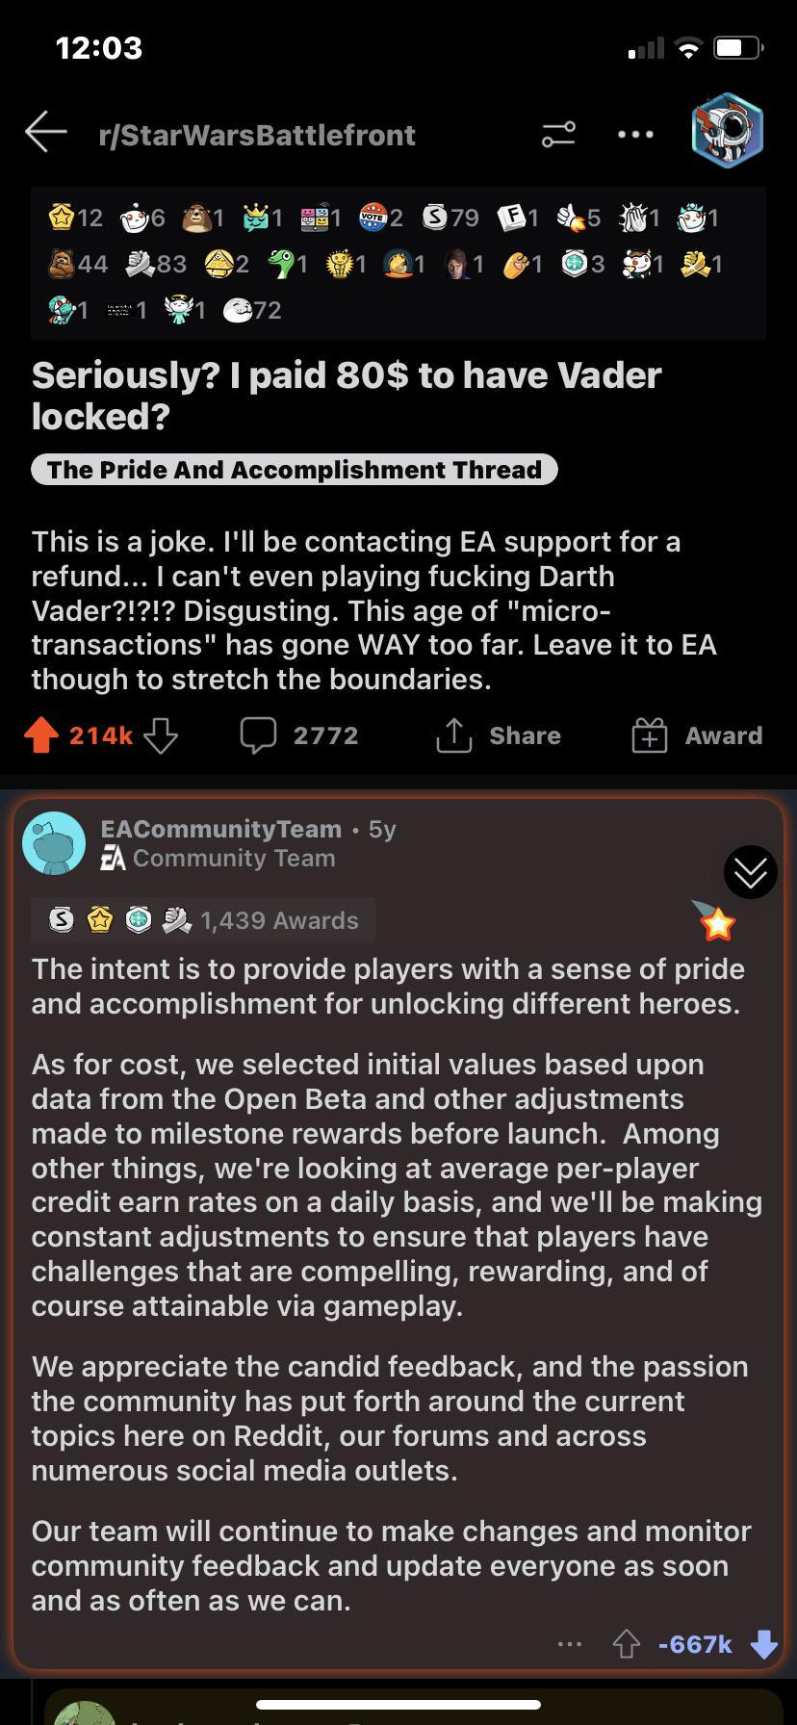
Task: Tap the r/StarWarsBattlefront subreddit avatar
Action: (x=728, y=132)
